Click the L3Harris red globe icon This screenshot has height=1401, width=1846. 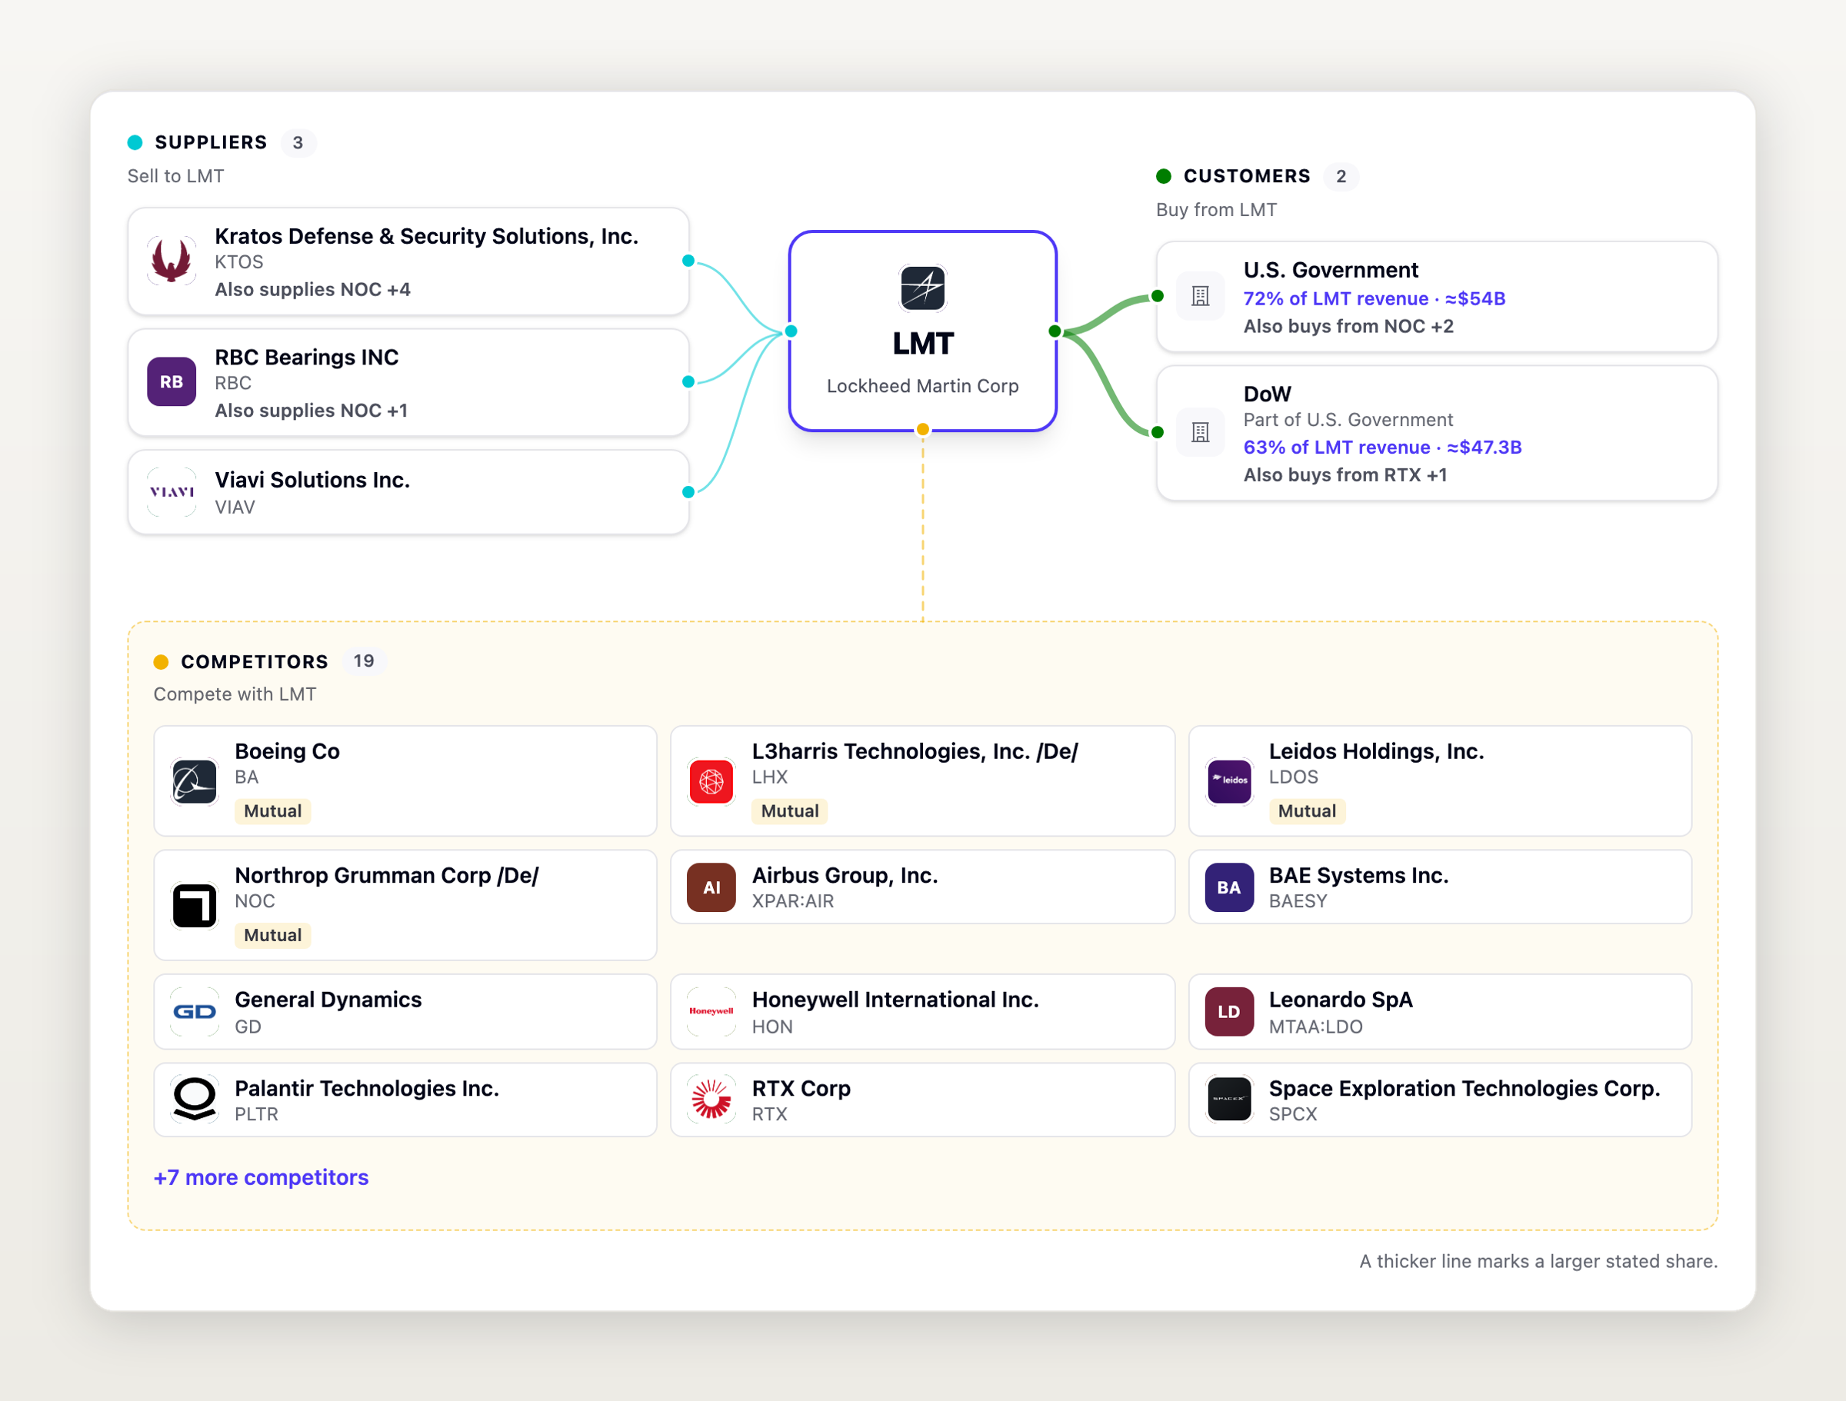711,782
